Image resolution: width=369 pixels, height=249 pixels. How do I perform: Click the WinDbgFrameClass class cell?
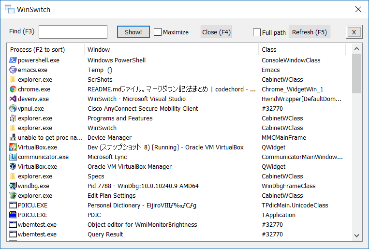click(289, 186)
